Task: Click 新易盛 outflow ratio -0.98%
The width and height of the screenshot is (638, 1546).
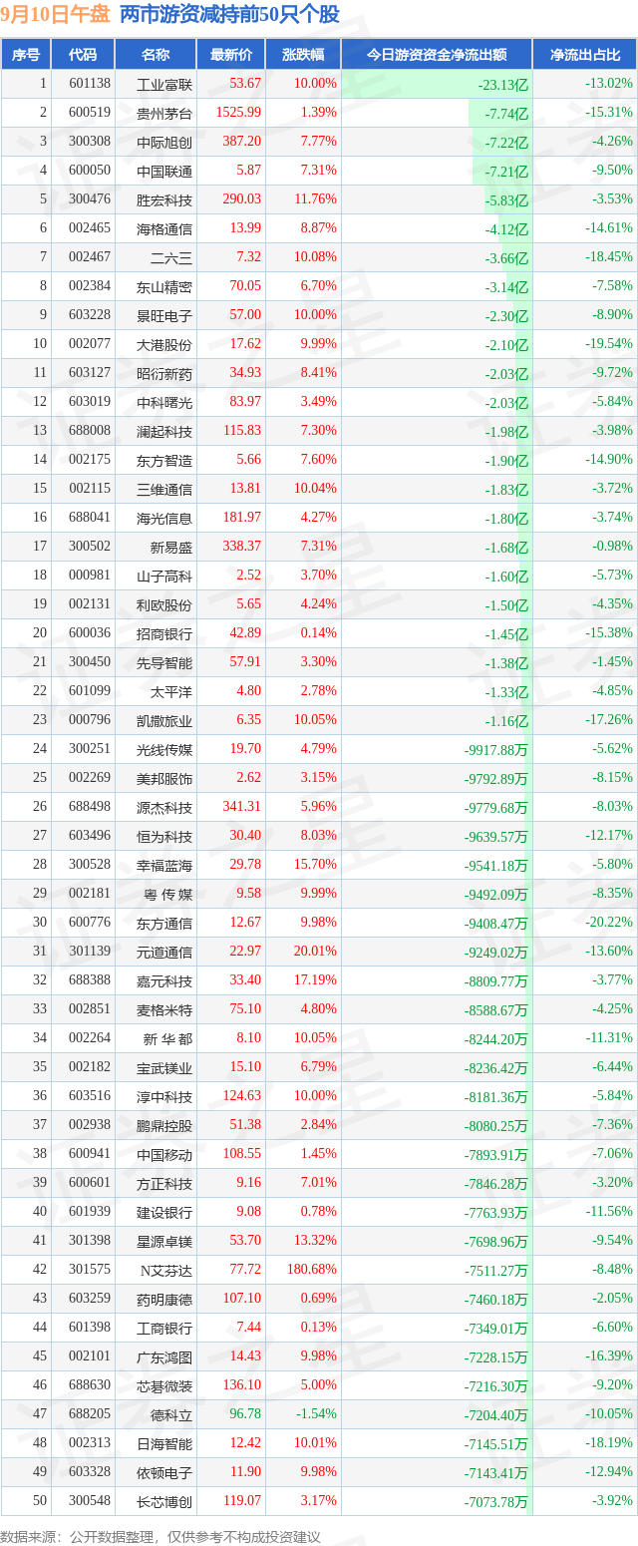Action: pos(612,547)
